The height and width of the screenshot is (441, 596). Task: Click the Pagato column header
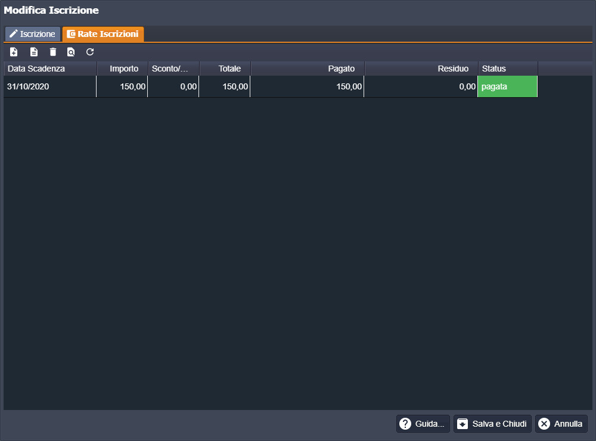(x=308, y=69)
